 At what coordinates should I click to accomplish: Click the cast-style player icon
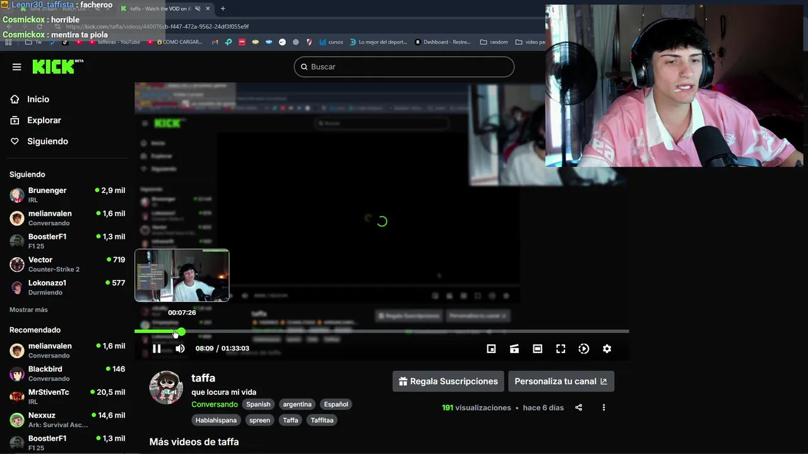click(x=514, y=349)
